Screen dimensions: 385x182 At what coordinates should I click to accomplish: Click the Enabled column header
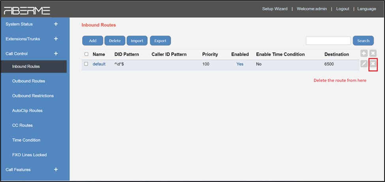(240, 54)
